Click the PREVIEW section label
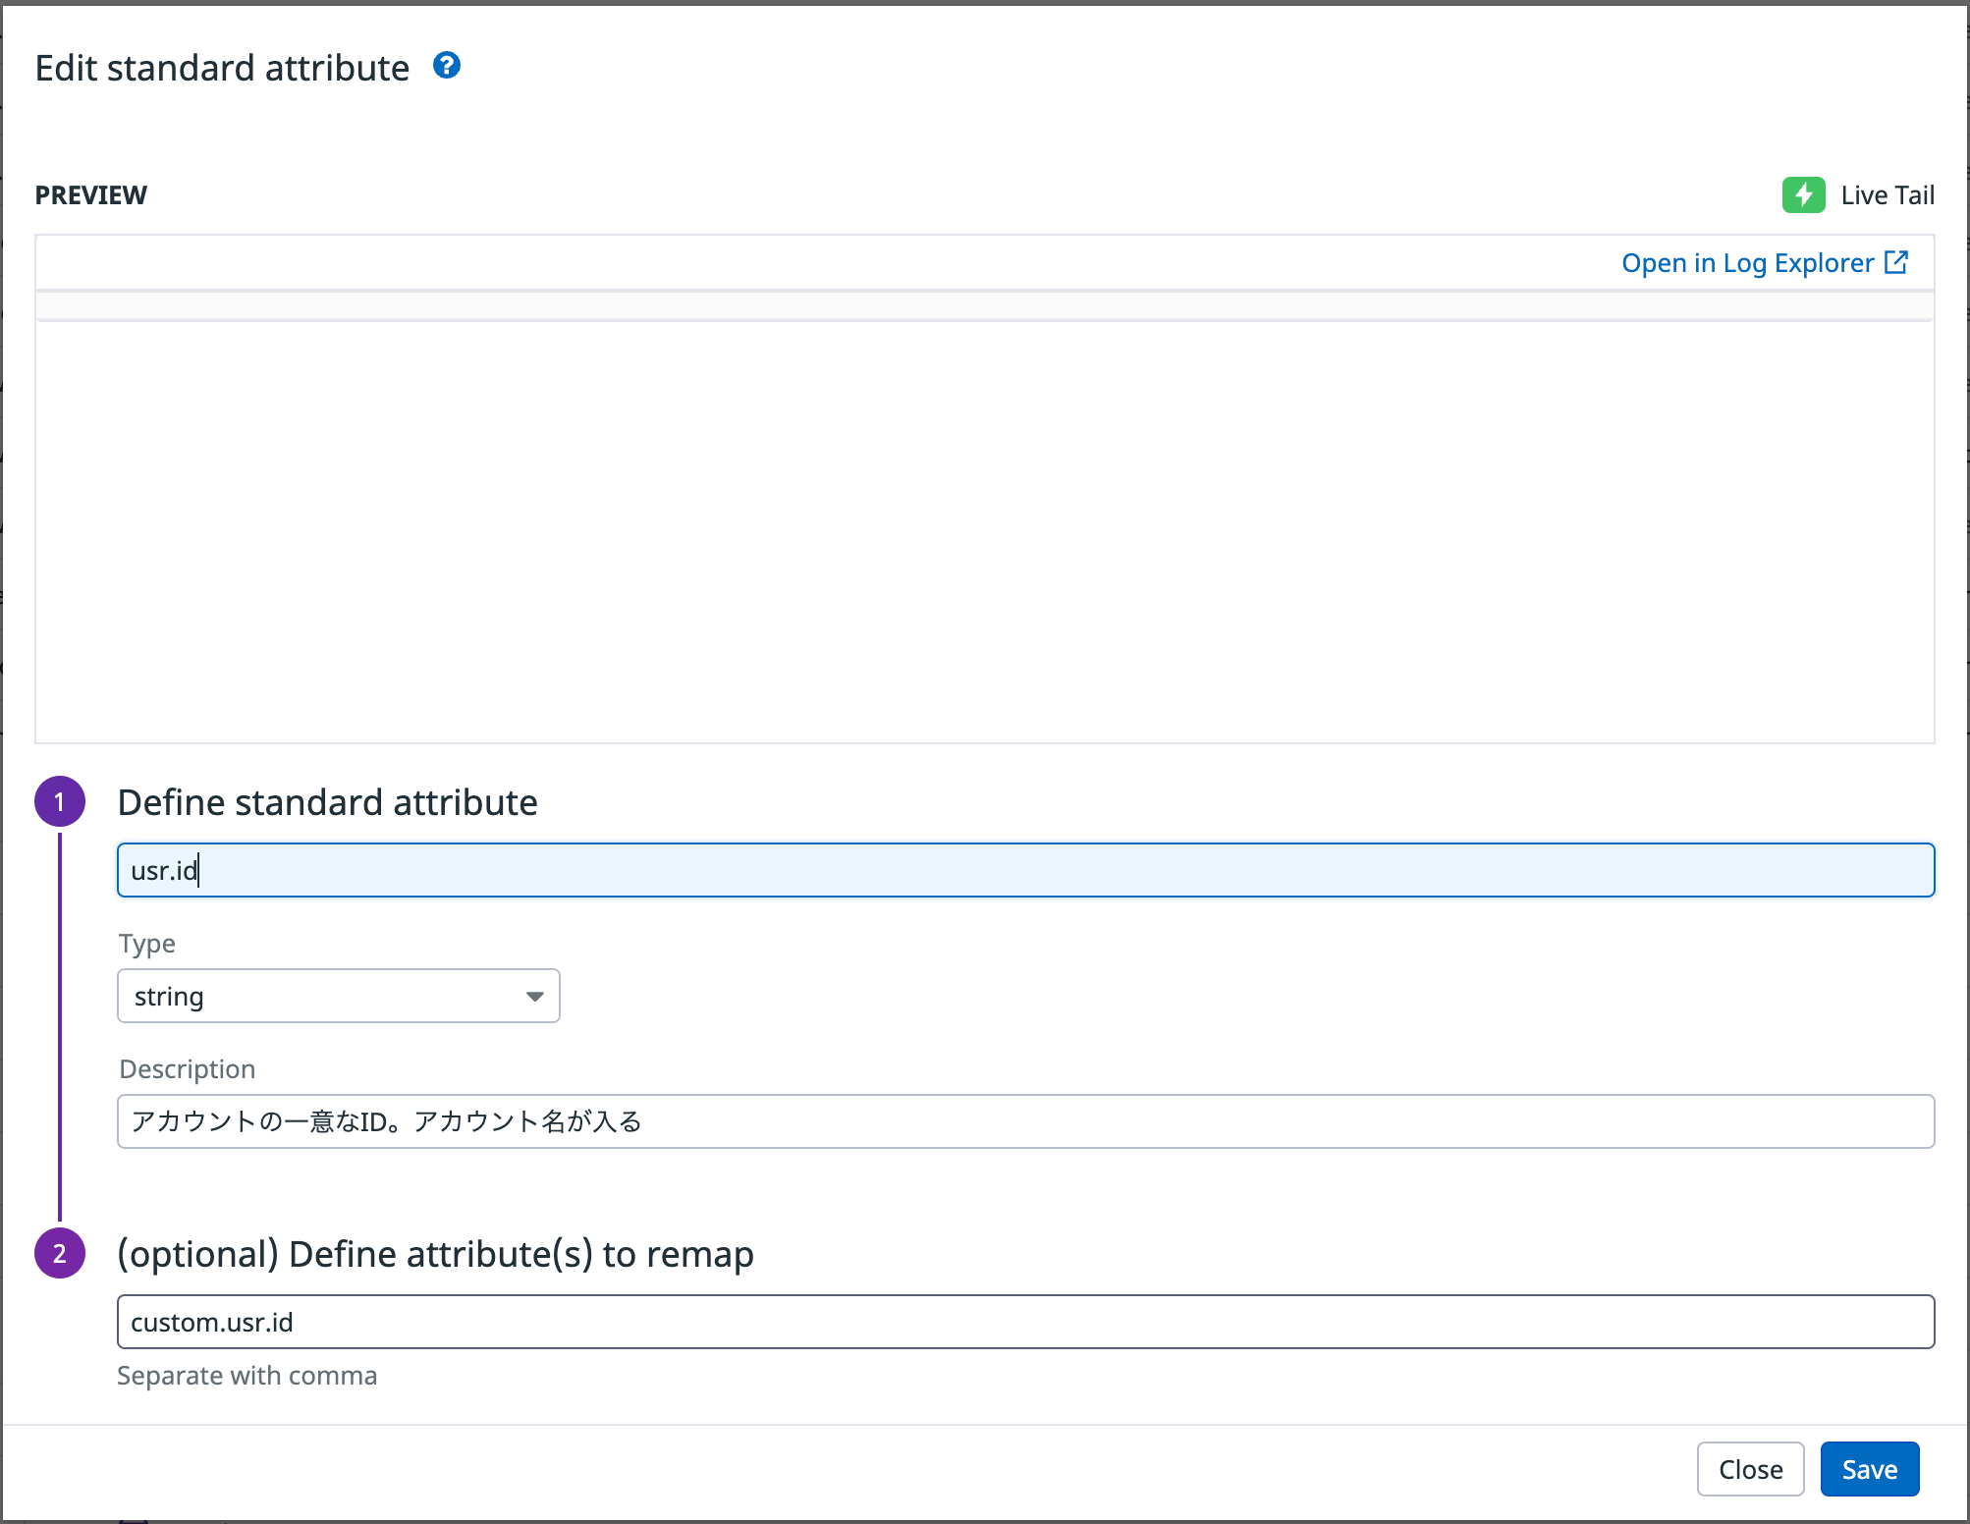The width and height of the screenshot is (1970, 1524). (91, 195)
